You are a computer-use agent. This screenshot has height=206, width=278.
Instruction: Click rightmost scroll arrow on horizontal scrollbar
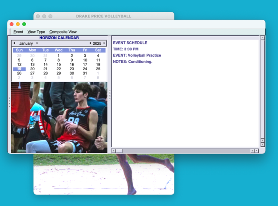[256, 151]
